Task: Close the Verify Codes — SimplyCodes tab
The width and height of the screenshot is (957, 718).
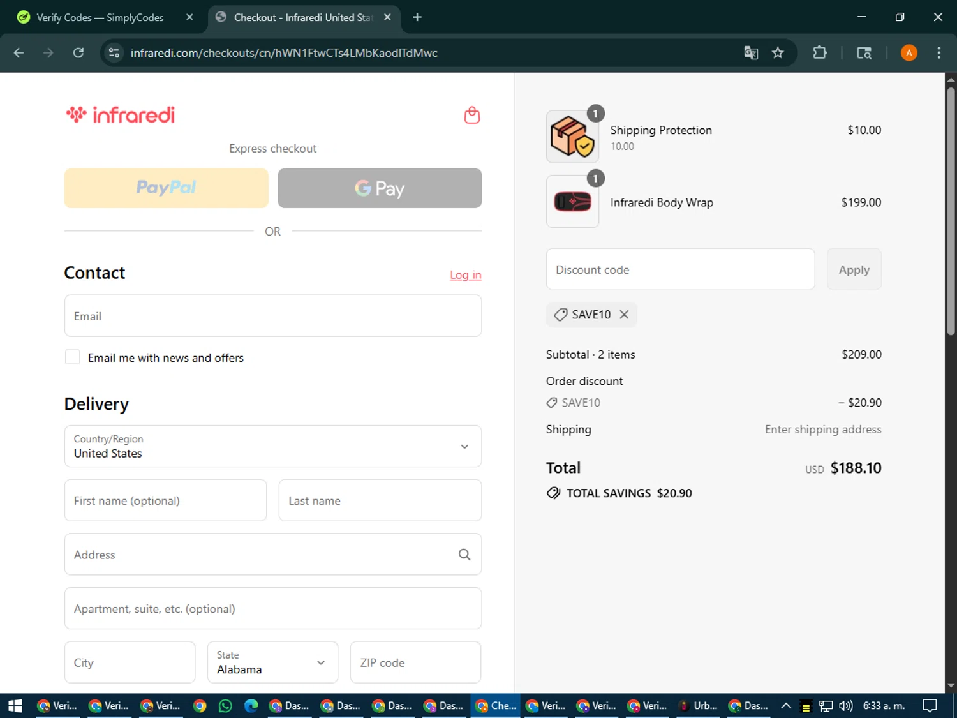Action: click(189, 17)
